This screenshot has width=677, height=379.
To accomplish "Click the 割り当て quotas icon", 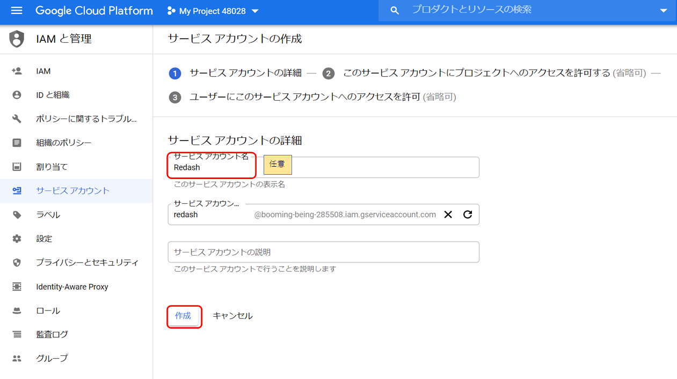I will [x=17, y=166].
